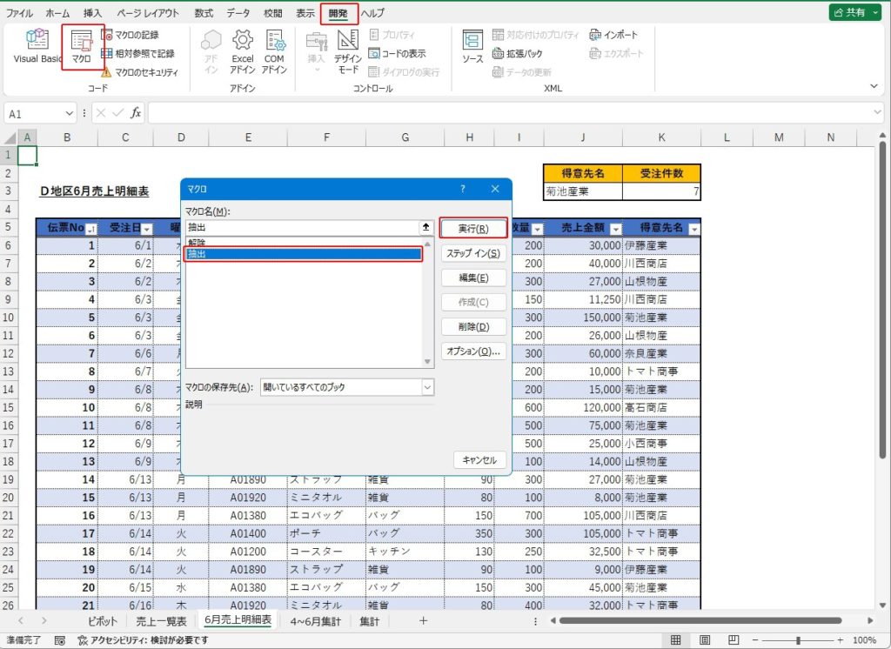Switch to the 数式 ribbon tab
The width and height of the screenshot is (891, 649).
204,13
